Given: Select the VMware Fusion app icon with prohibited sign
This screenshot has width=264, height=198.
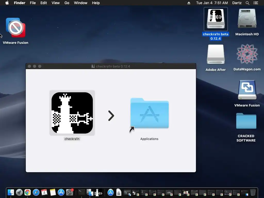Looking at the screenshot, I should pyautogui.click(x=16, y=28).
